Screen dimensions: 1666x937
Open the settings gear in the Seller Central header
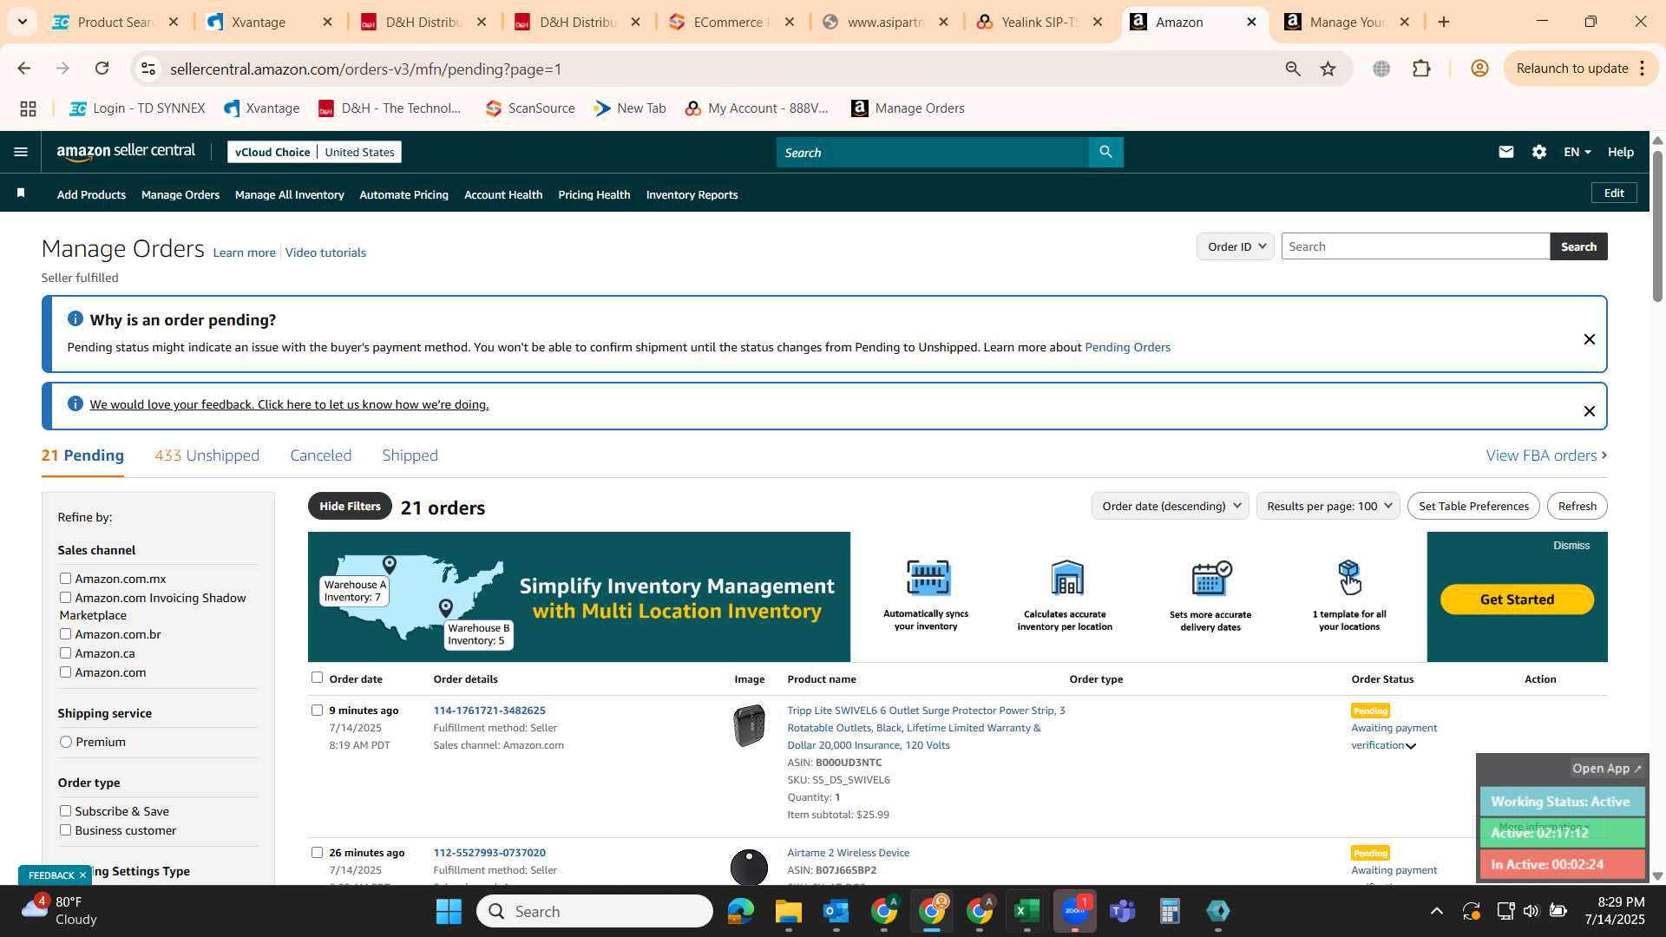click(1538, 152)
